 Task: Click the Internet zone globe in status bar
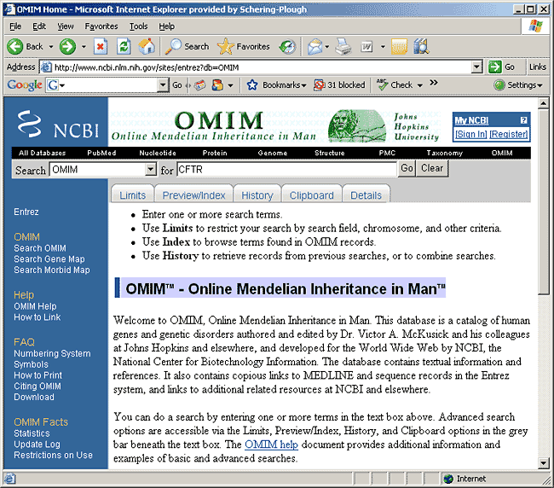pyautogui.click(x=448, y=479)
